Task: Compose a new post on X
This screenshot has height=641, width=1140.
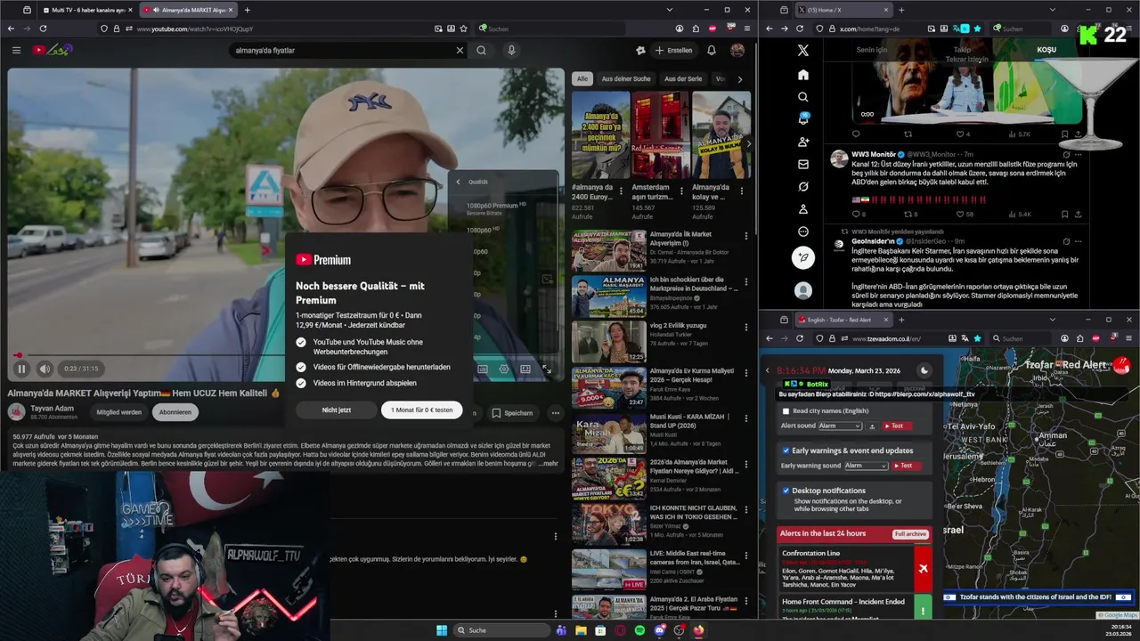Action: coord(803,258)
